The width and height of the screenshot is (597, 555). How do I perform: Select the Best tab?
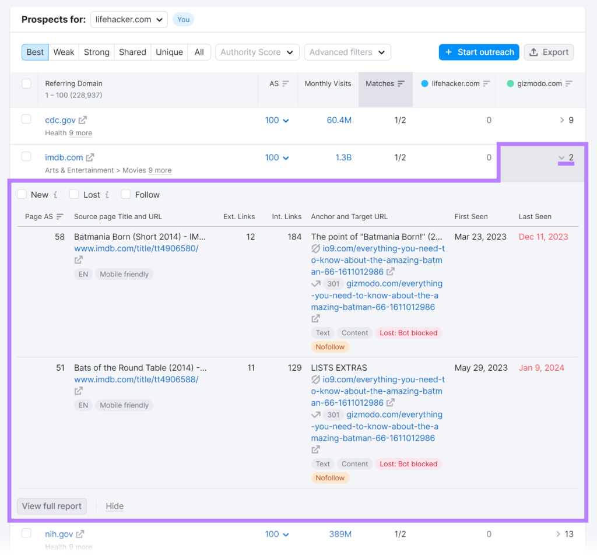click(35, 52)
